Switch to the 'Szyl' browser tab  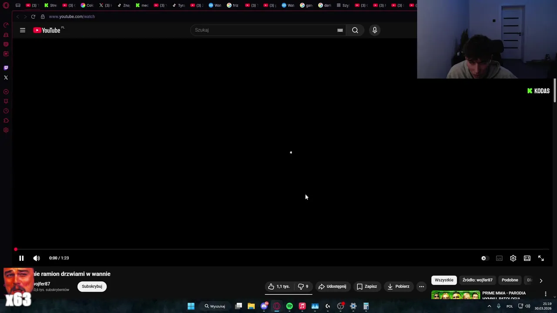click(343, 5)
